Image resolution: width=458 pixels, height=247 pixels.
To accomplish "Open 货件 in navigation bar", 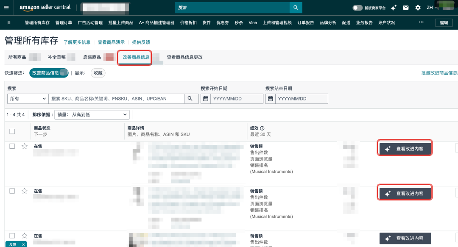I will [x=207, y=23].
